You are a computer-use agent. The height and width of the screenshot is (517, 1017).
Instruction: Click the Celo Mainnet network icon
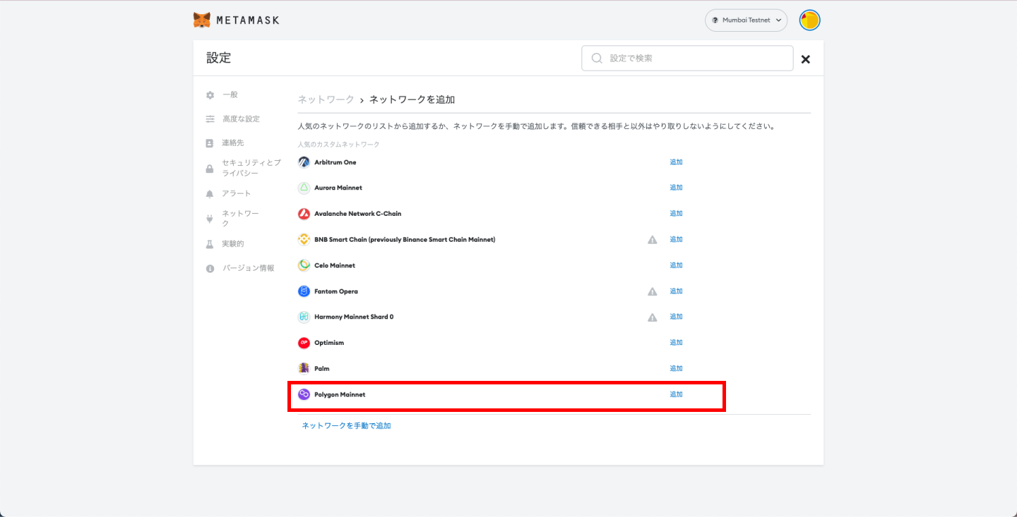point(304,265)
